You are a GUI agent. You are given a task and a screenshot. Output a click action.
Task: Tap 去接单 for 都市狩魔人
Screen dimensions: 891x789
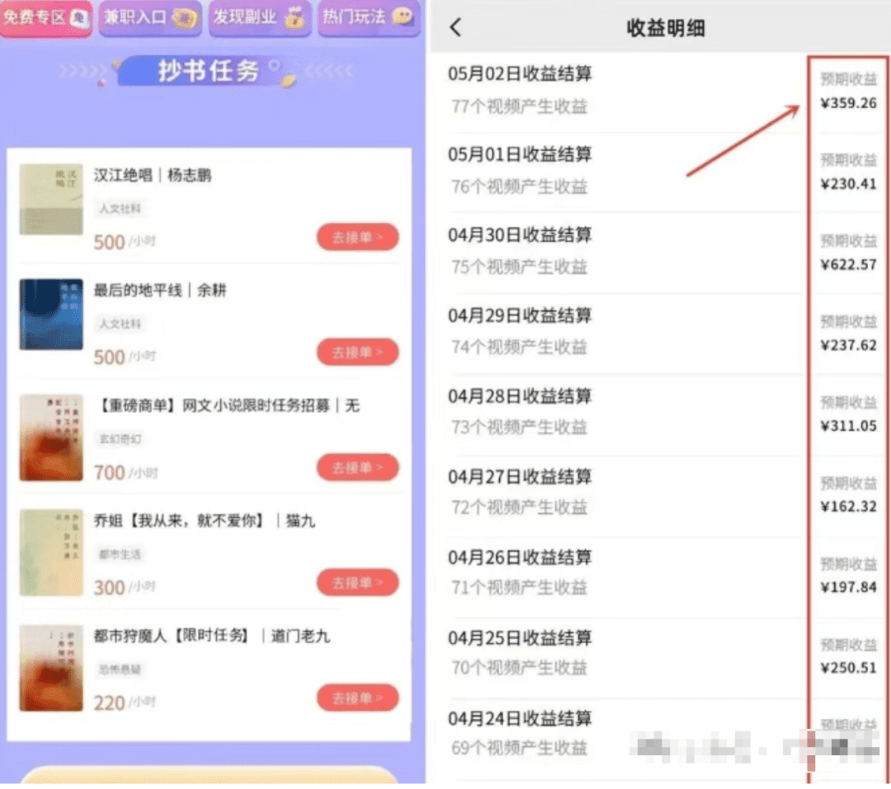pos(357,698)
